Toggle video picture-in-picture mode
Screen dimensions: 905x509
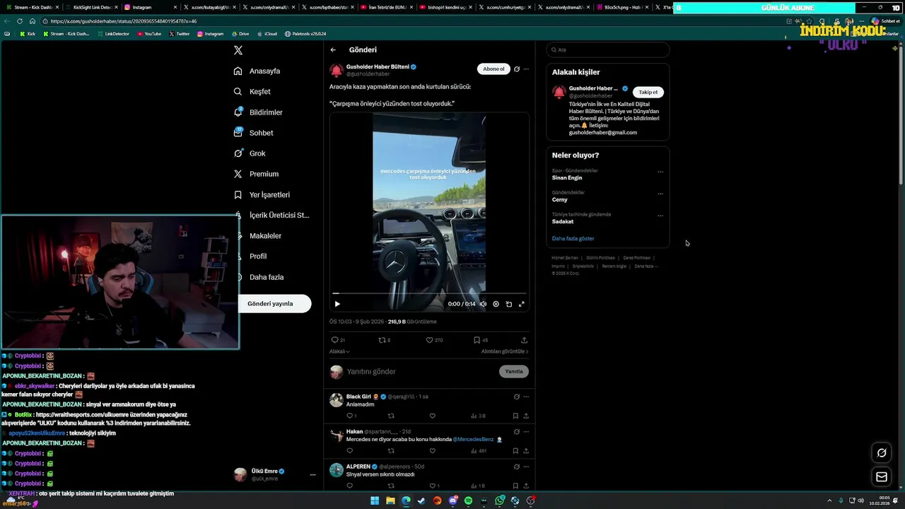(x=508, y=304)
